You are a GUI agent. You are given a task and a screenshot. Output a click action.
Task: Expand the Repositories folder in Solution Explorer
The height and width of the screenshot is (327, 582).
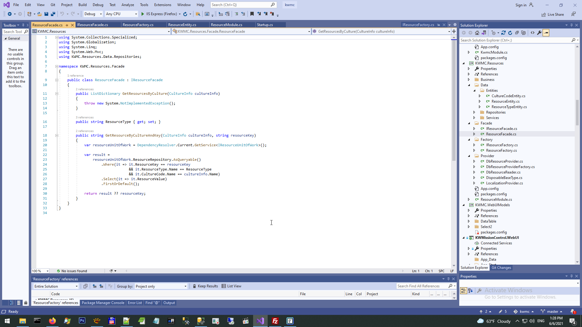point(474,112)
